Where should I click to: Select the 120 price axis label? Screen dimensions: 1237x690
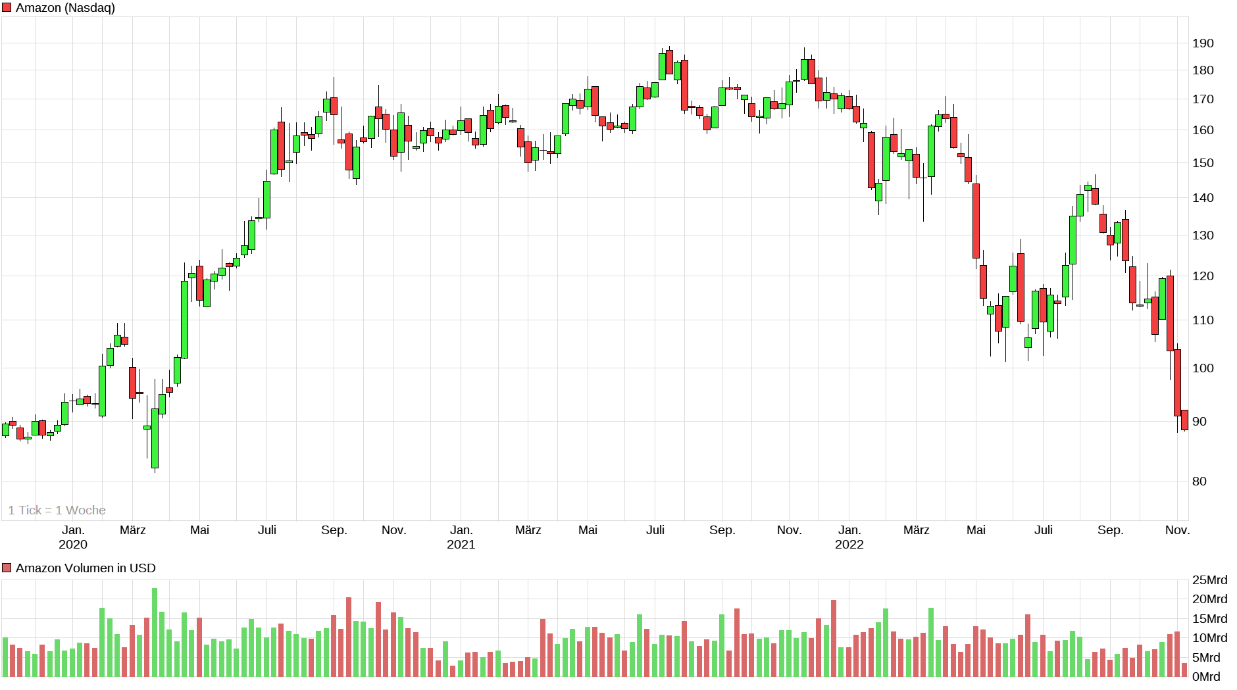[x=1203, y=276]
